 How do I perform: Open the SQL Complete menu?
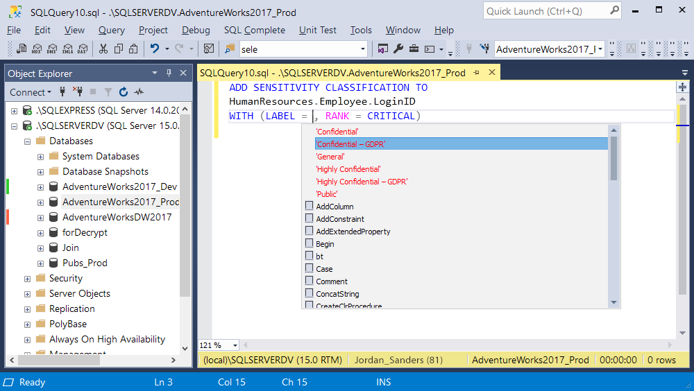pos(255,30)
